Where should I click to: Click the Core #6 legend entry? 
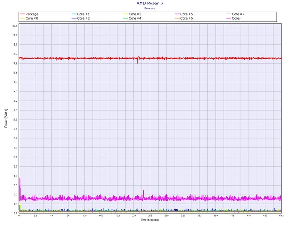(184, 18)
